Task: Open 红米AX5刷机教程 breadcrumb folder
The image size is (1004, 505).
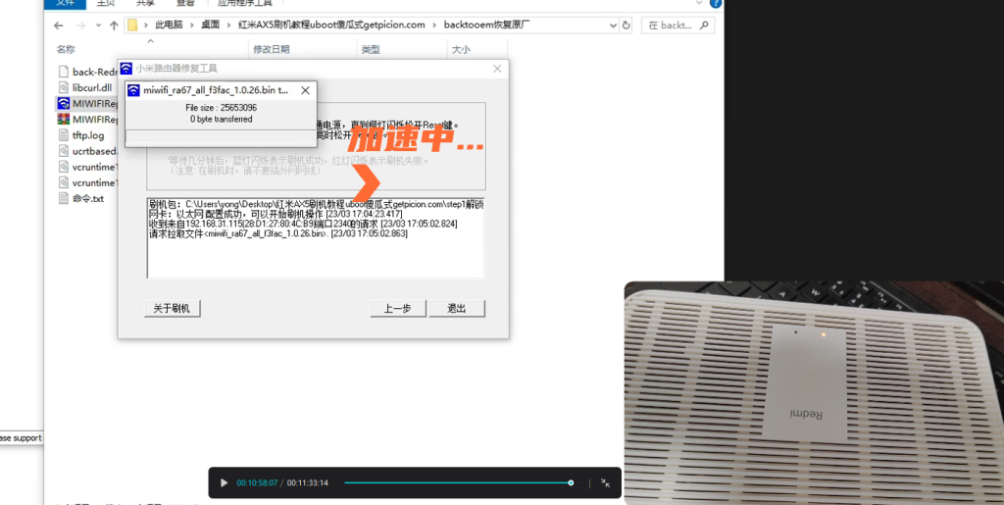Action: click(x=330, y=25)
